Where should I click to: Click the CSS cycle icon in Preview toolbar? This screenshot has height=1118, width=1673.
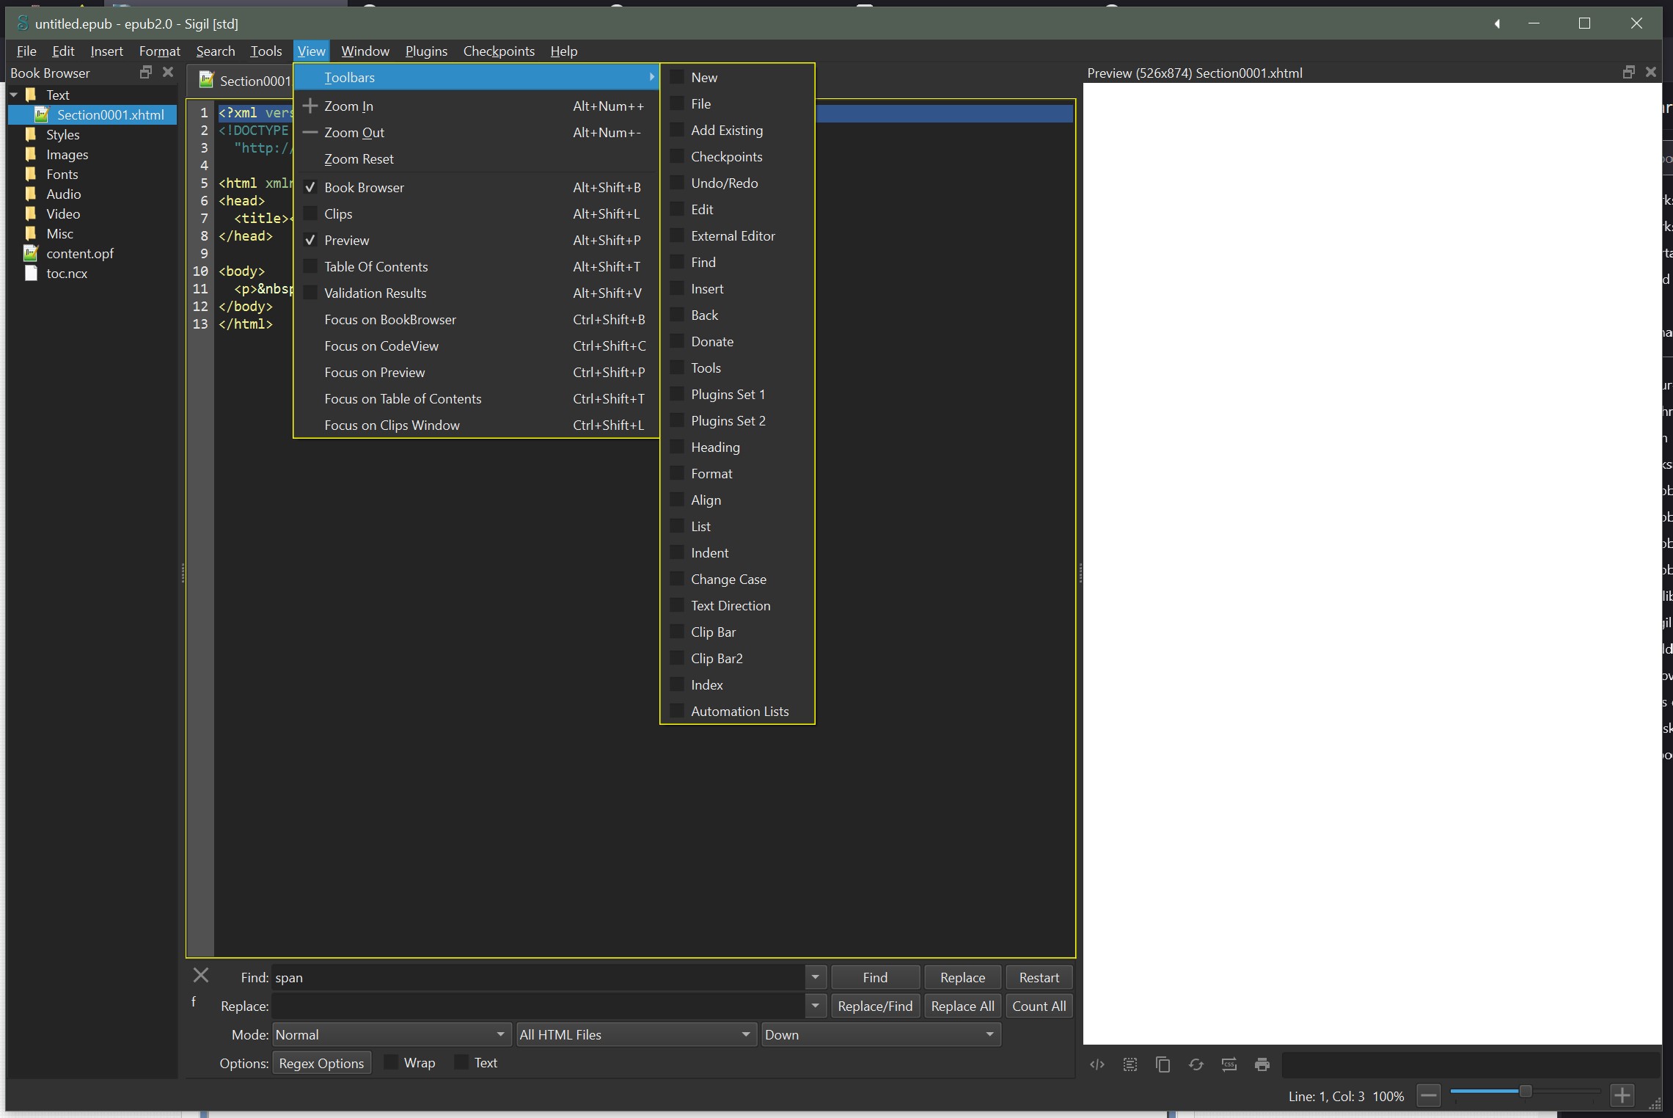tap(1229, 1064)
